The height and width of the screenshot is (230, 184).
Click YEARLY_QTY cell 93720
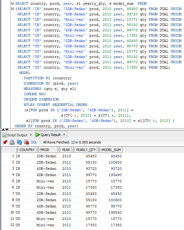[84, 169]
